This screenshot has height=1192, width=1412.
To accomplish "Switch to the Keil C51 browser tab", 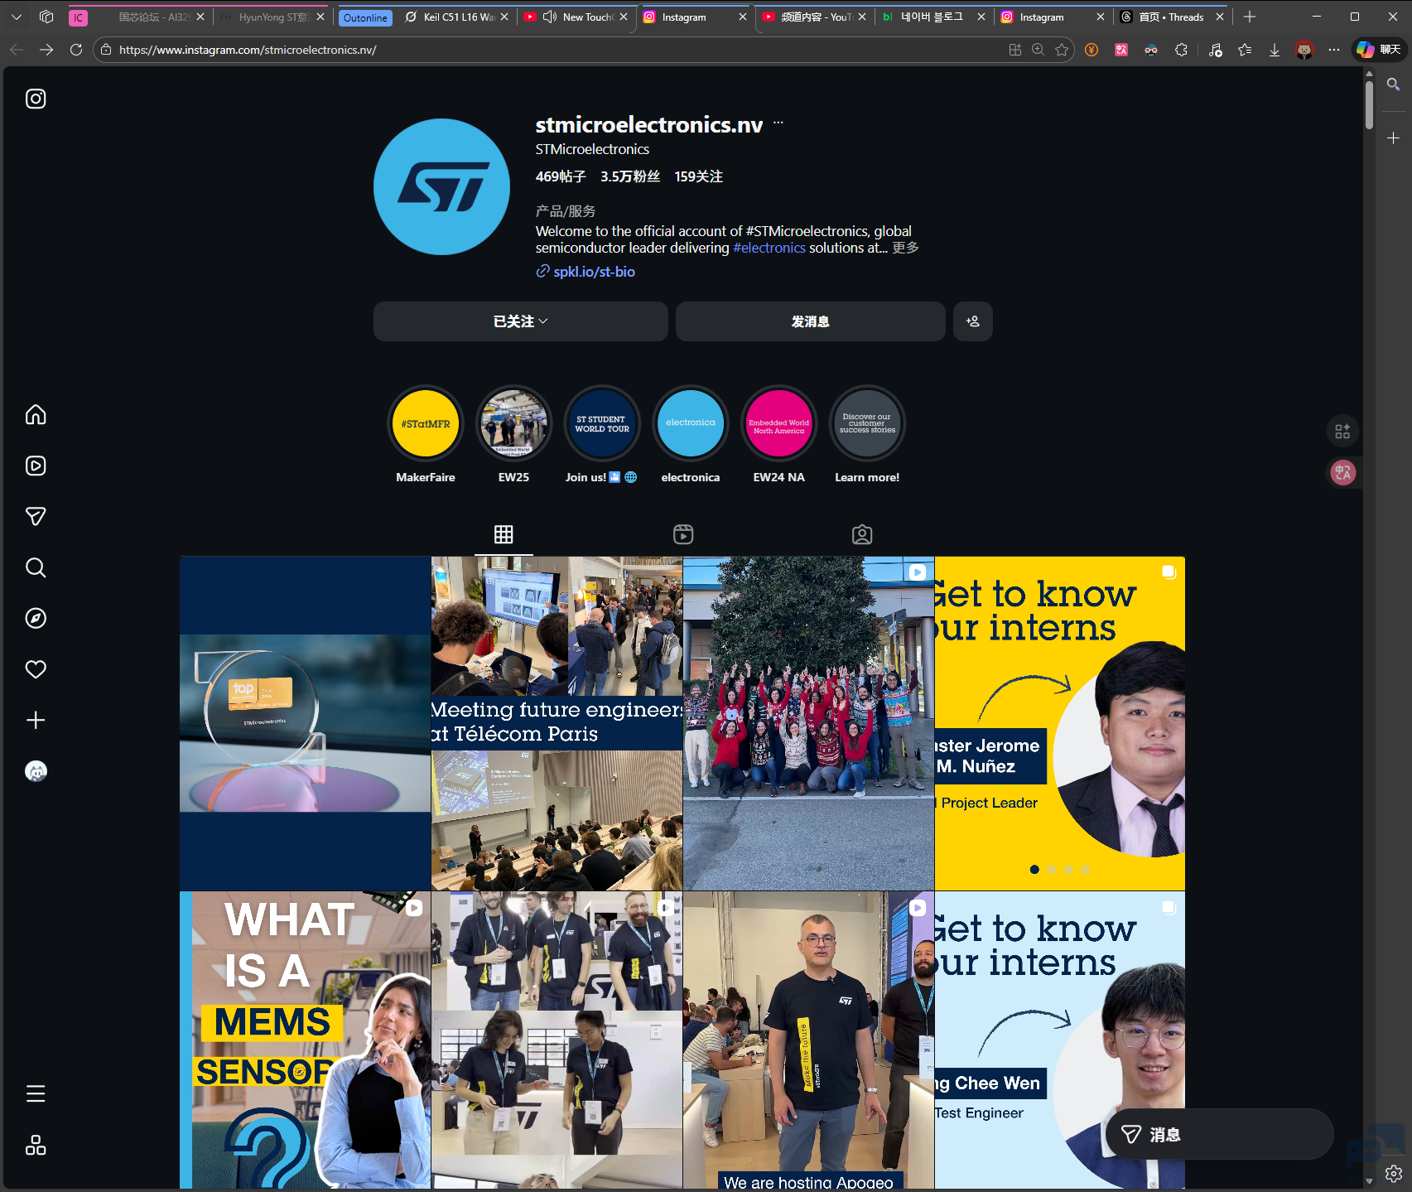I will coord(458,17).
